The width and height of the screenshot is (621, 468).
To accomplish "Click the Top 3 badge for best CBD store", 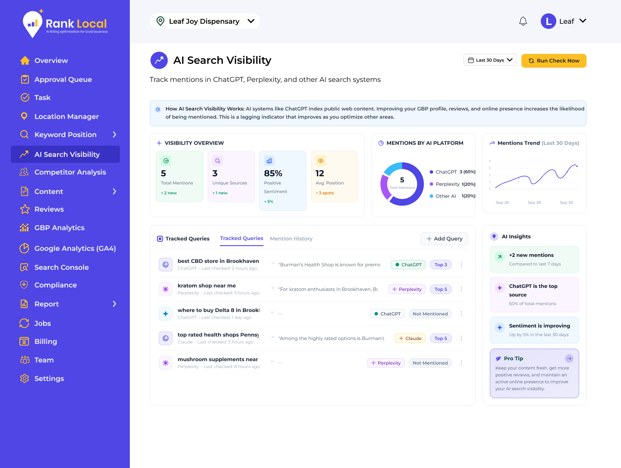I will click(441, 265).
